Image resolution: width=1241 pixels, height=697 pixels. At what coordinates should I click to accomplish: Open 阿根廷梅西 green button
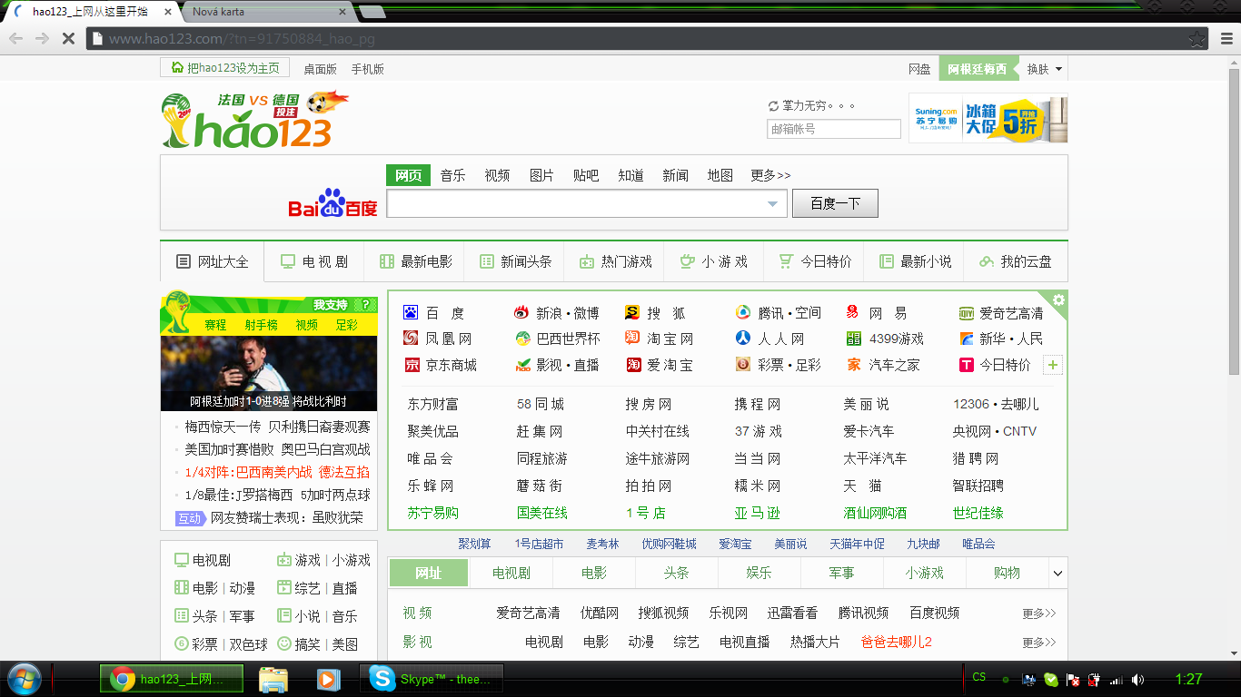978,69
